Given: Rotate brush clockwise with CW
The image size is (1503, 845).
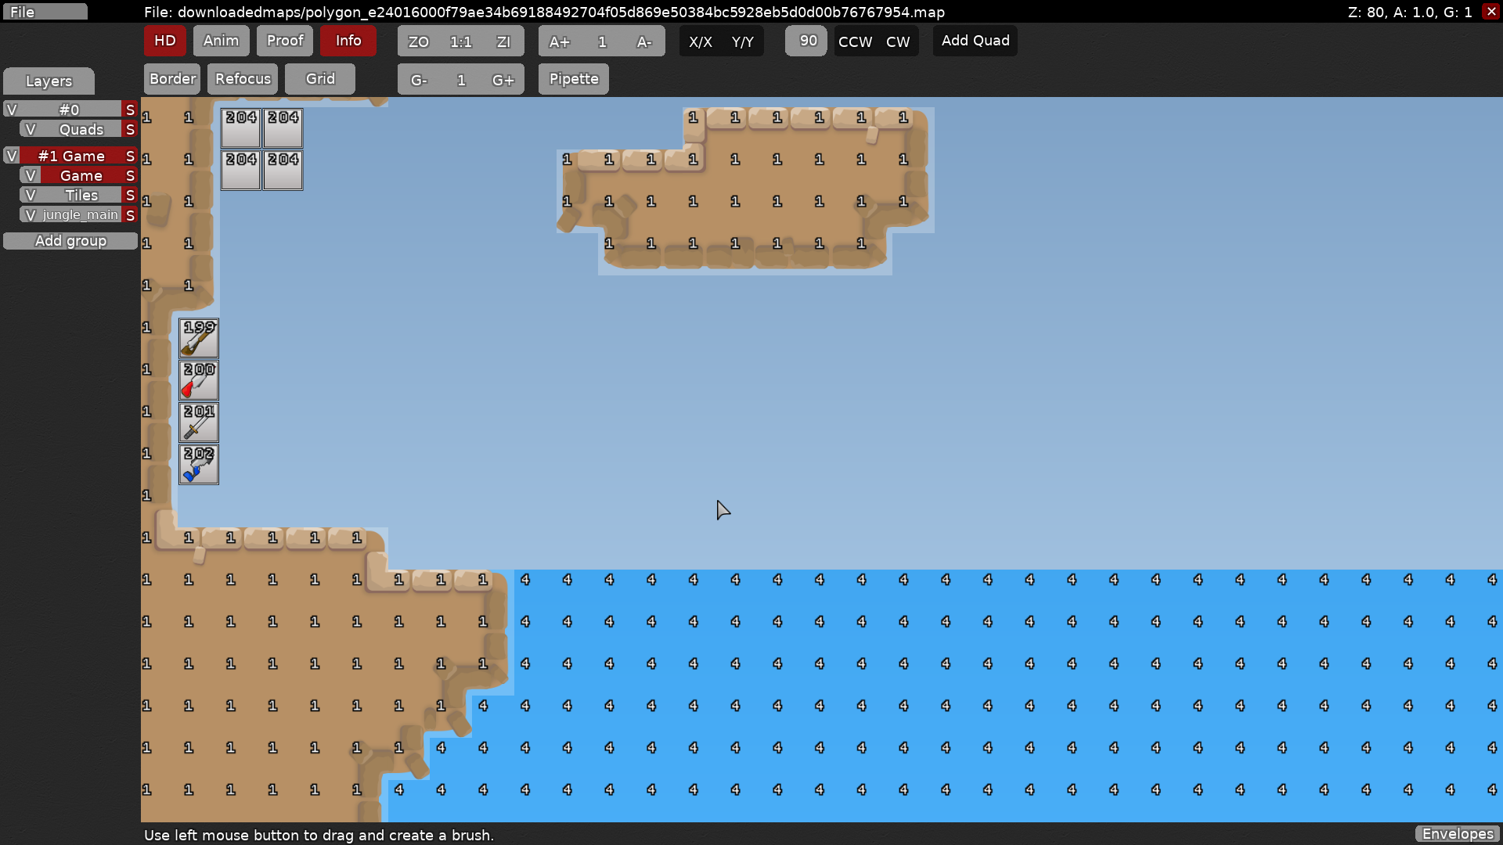Looking at the screenshot, I should (898, 41).
